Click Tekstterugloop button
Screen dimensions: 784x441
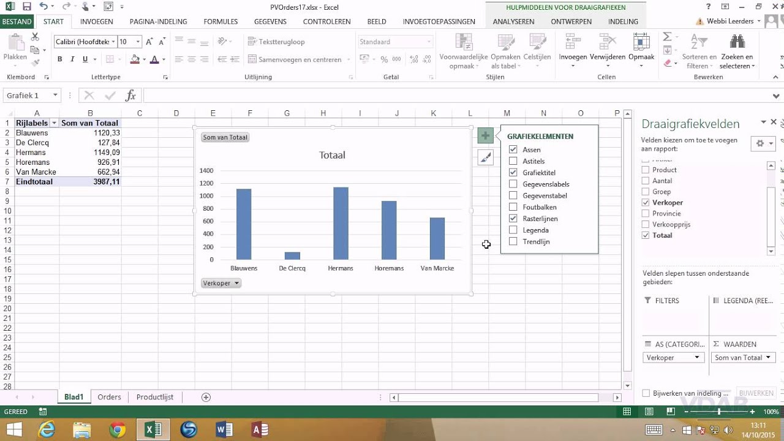click(277, 42)
